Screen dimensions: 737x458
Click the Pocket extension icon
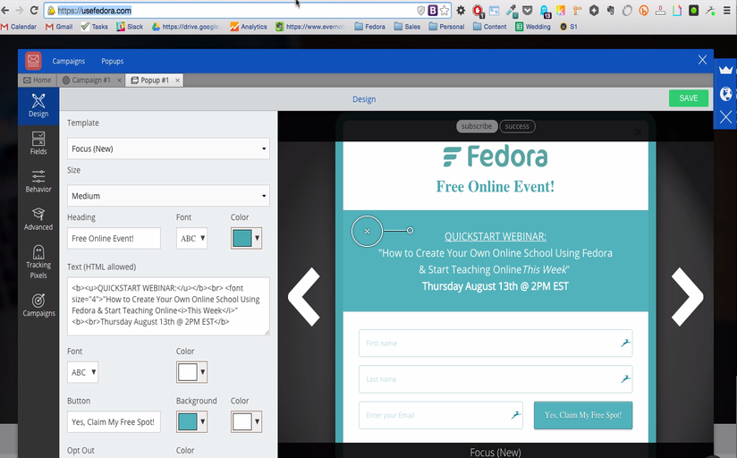528,11
